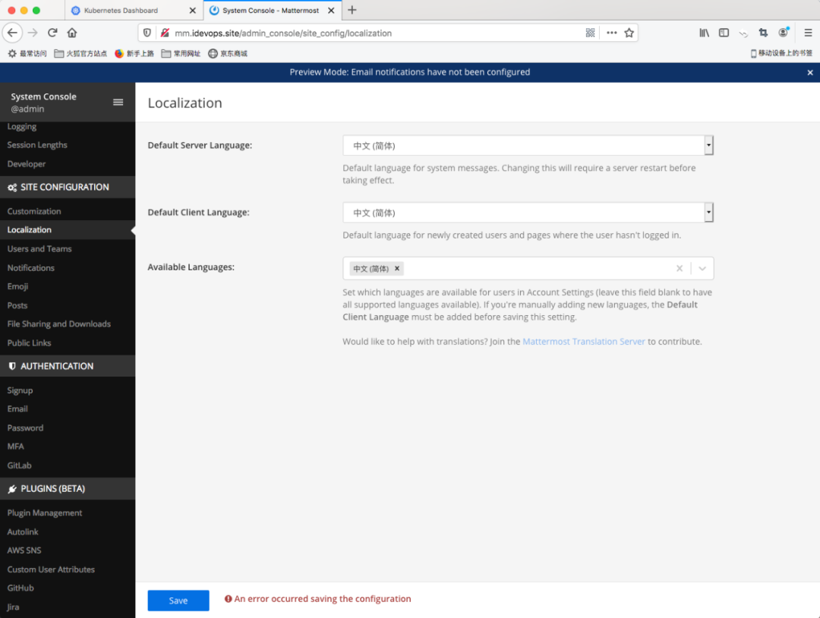Image resolution: width=820 pixels, height=618 pixels.
Task: Open Signup authentication settings
Action: (20, 390)
